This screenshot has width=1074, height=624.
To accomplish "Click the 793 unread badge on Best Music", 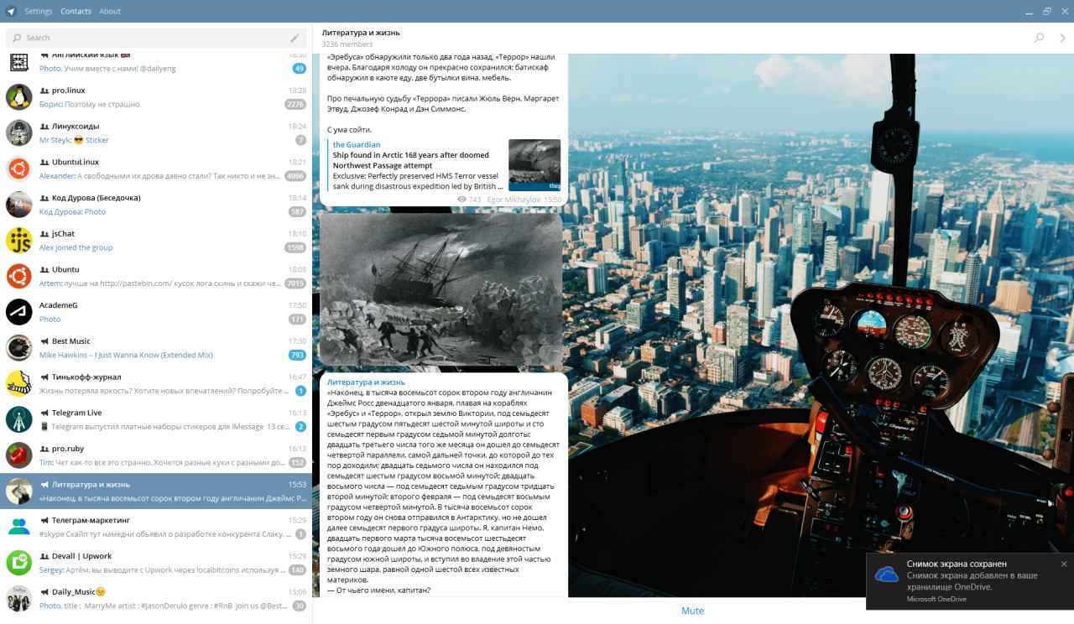I will tap(297, 356).
